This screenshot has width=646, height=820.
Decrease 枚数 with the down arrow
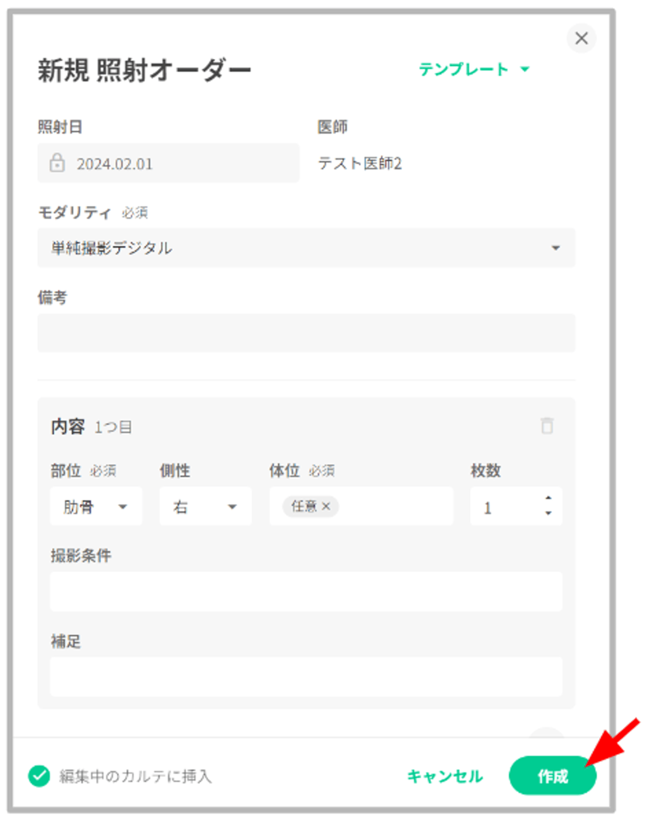pyautogui.click(x=548, y=513)
